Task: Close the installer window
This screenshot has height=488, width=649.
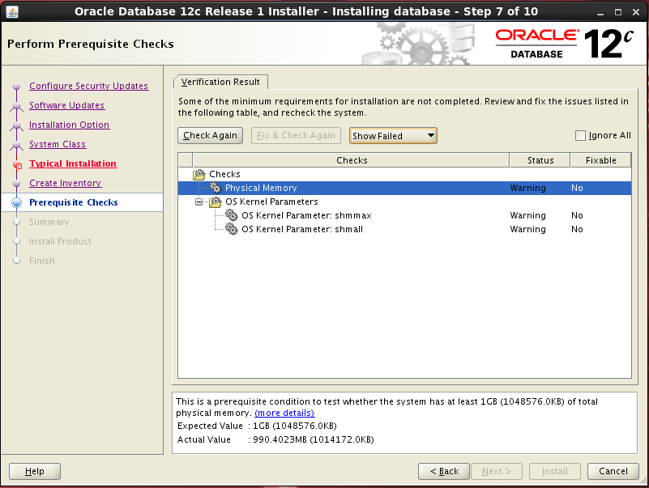Action: coord(636,12)
